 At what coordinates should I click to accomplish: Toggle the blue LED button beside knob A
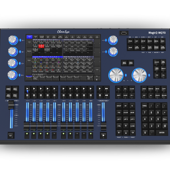[20, 40]
